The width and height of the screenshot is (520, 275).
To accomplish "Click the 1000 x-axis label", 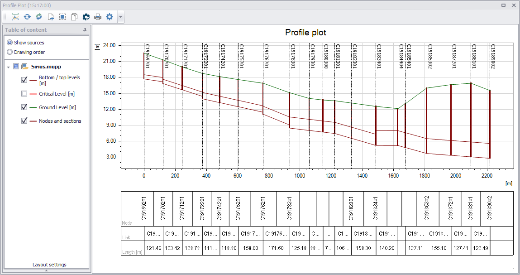I will (300, 176).
